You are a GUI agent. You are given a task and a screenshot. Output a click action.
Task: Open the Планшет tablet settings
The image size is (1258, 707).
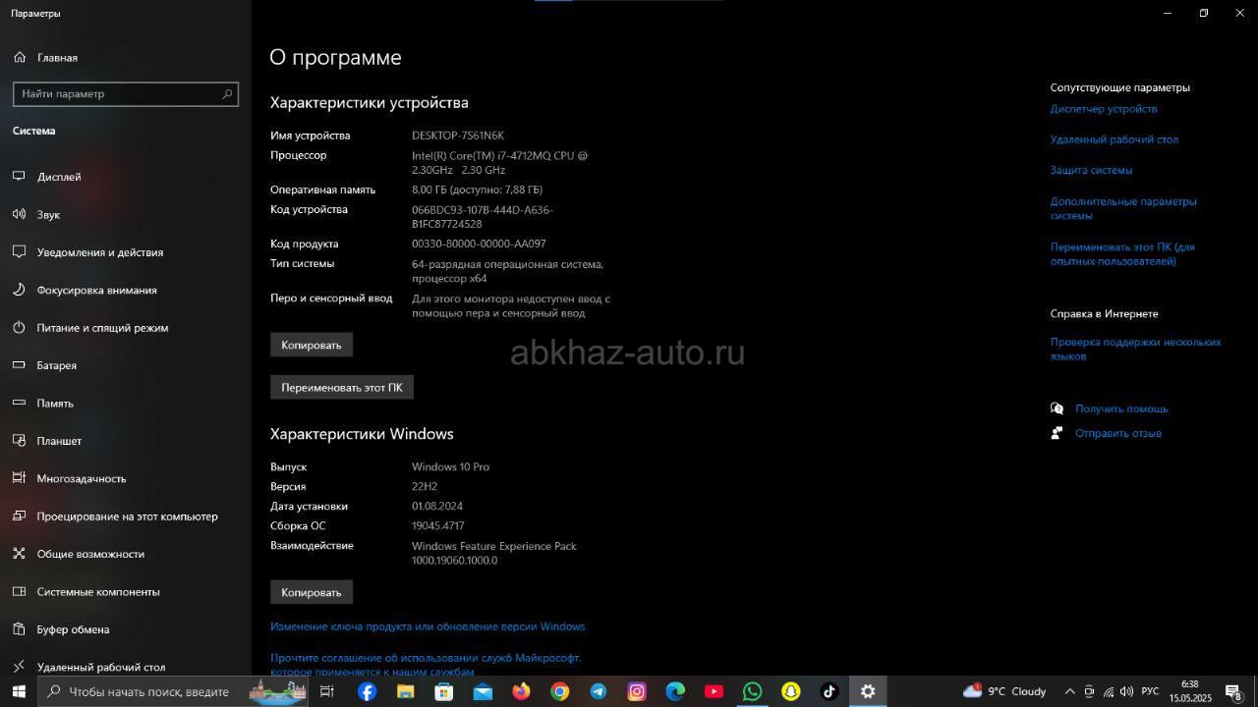pyautogui.click(x=59, y=441)
